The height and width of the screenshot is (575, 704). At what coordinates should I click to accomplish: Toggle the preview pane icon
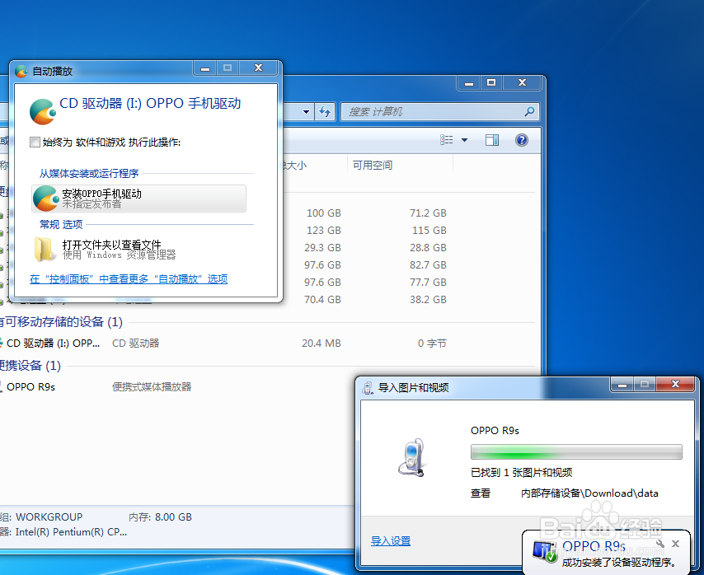click(492, 140)
